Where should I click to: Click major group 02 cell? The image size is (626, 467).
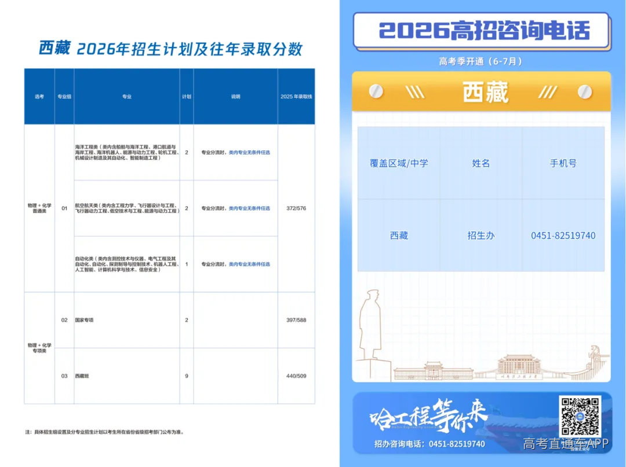coord(64,320)
